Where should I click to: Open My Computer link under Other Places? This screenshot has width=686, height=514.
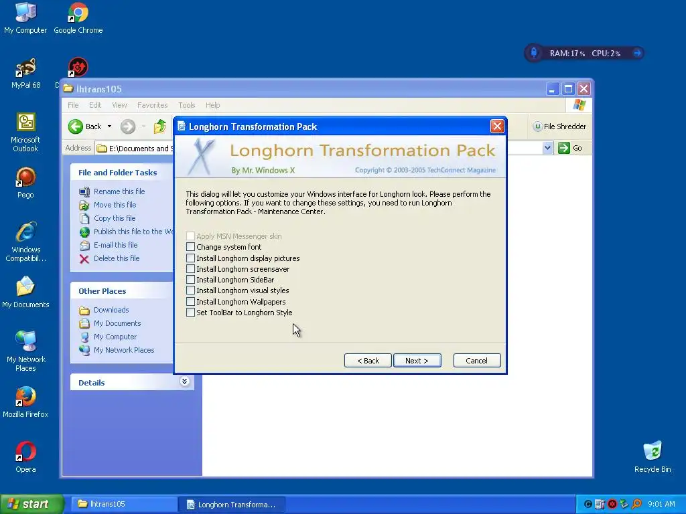click(115, 337)
